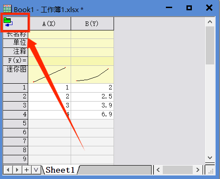Click cell with value 6.9
Image resolution: width=220 pixels, height=179 pixels.
coord(92,115)
